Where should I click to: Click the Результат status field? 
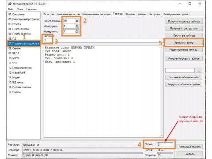(82, 145)
